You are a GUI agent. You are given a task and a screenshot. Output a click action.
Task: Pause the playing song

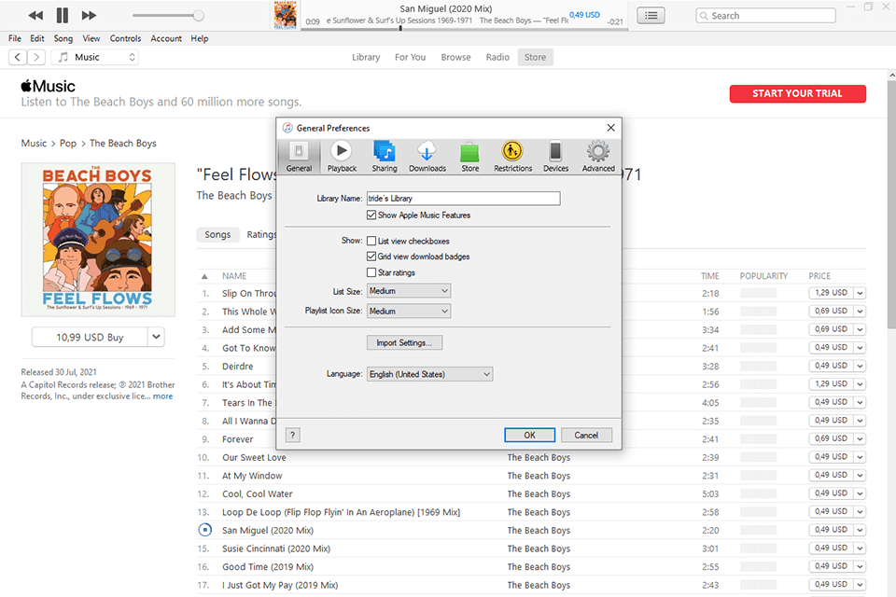(63, 16)
